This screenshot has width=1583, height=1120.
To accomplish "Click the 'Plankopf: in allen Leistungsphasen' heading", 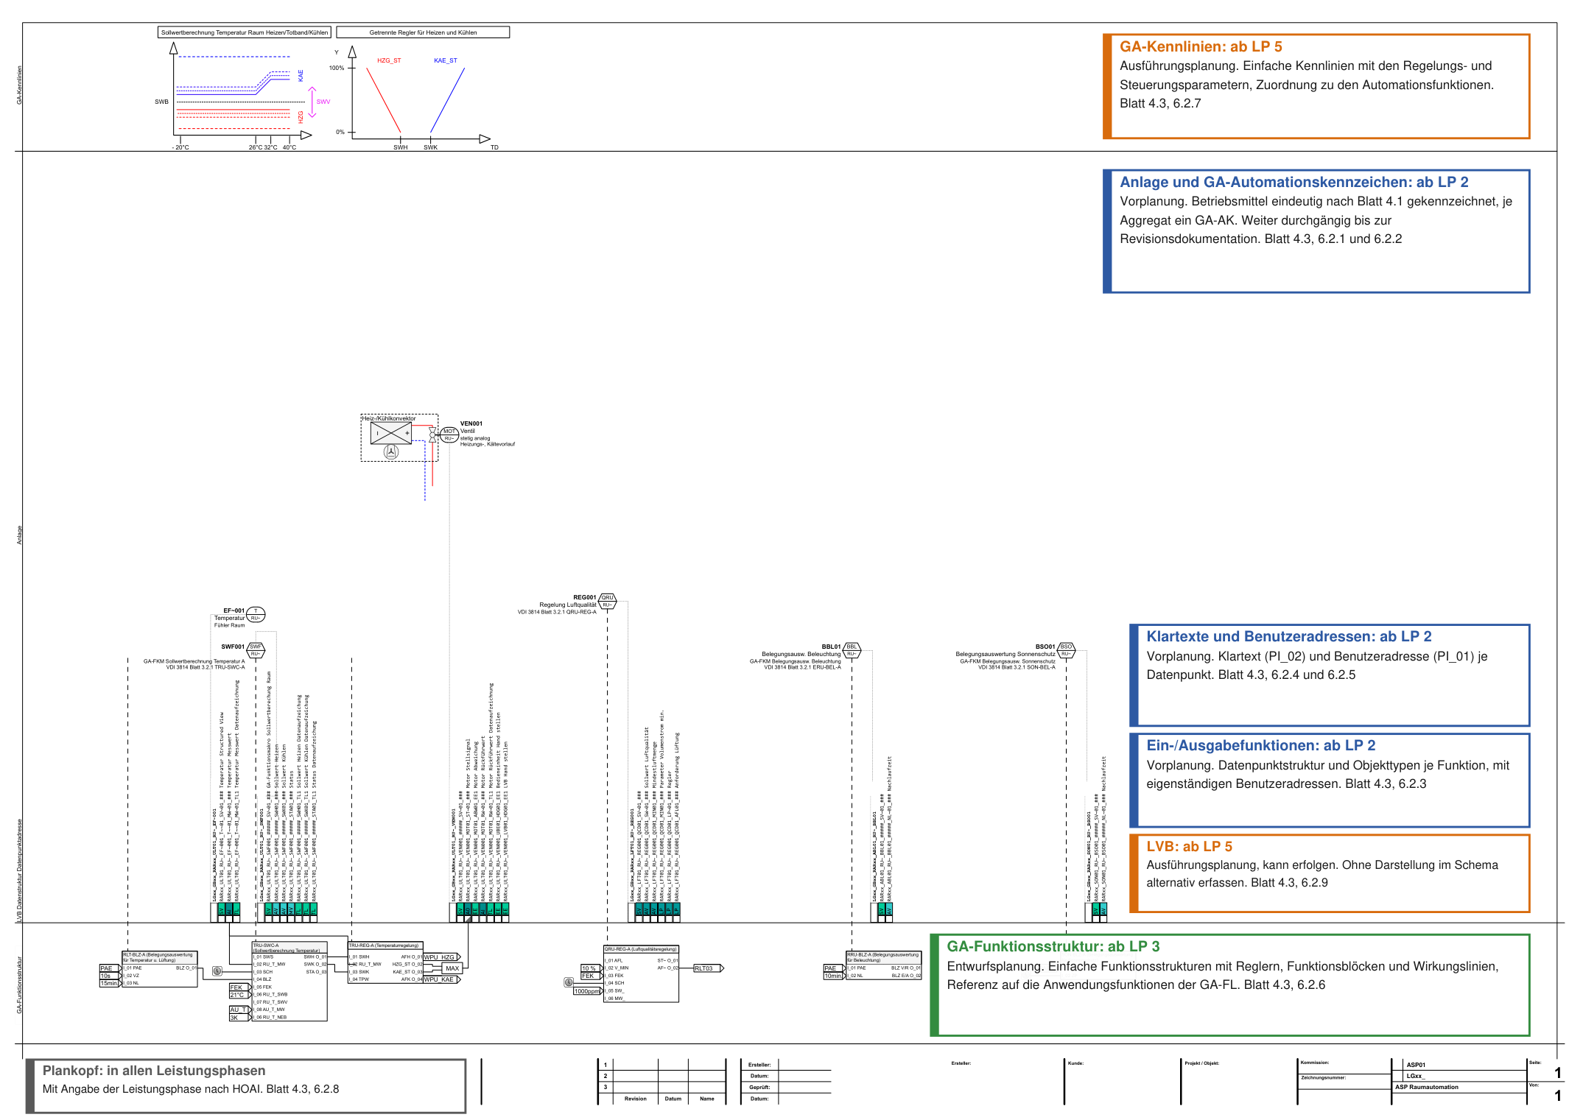I will pos(154,1071).
